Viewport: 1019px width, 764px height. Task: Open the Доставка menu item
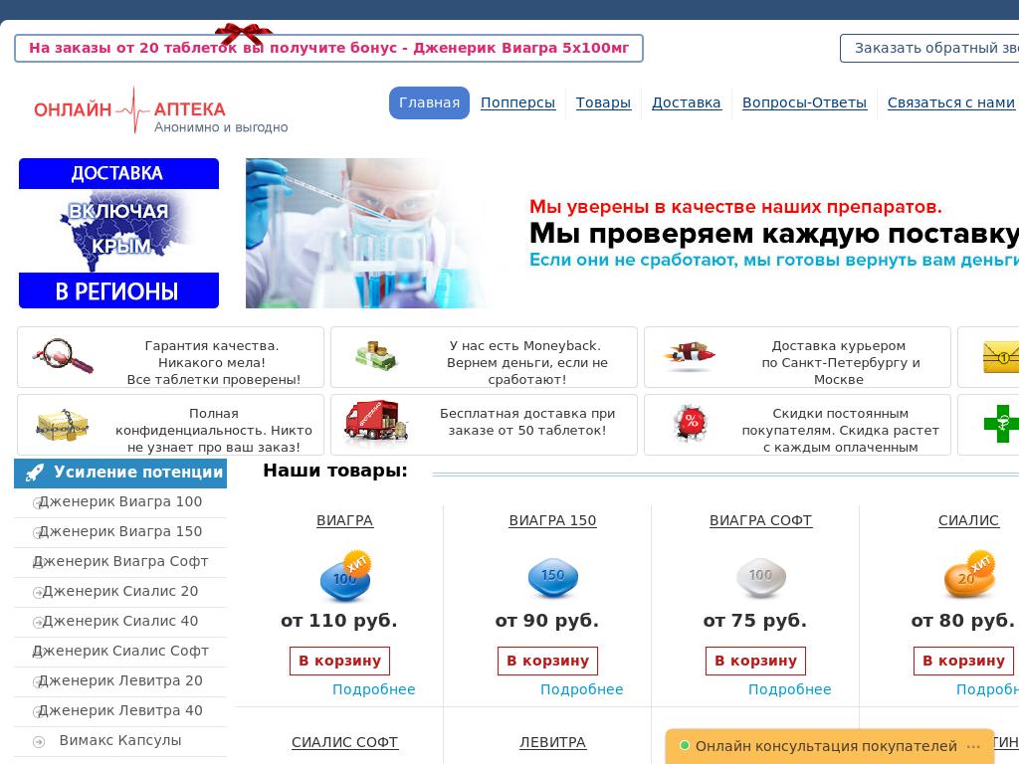[687, 102]
